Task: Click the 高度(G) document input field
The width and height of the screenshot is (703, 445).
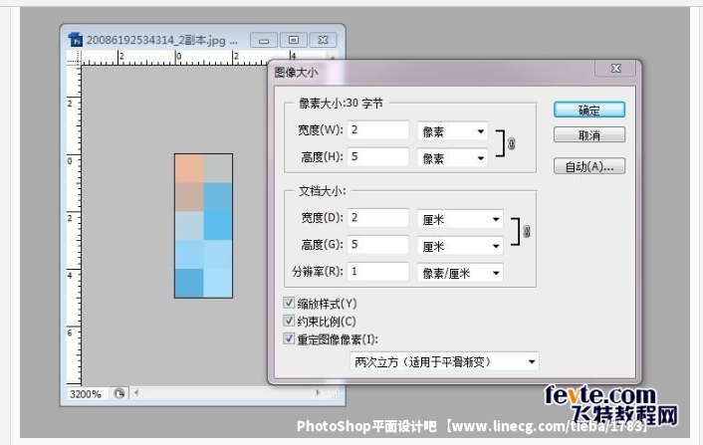Action: [378, 245]
